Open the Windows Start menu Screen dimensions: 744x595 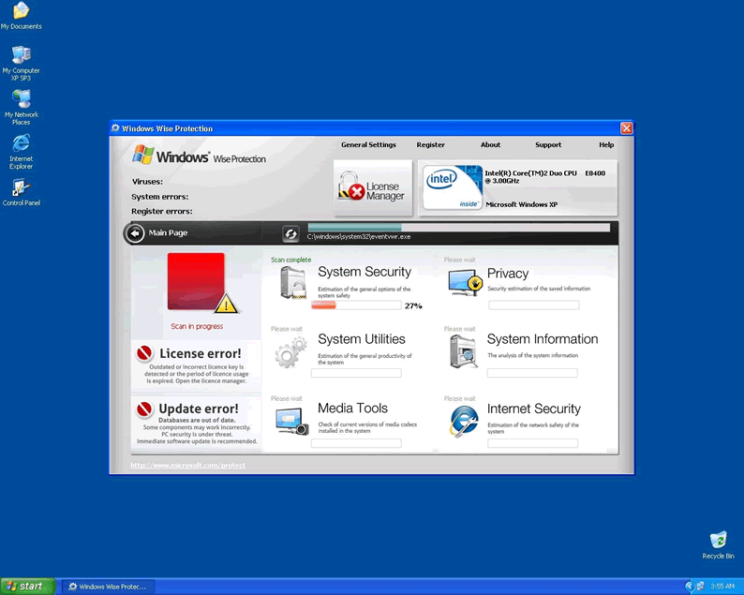click(27, 587)
